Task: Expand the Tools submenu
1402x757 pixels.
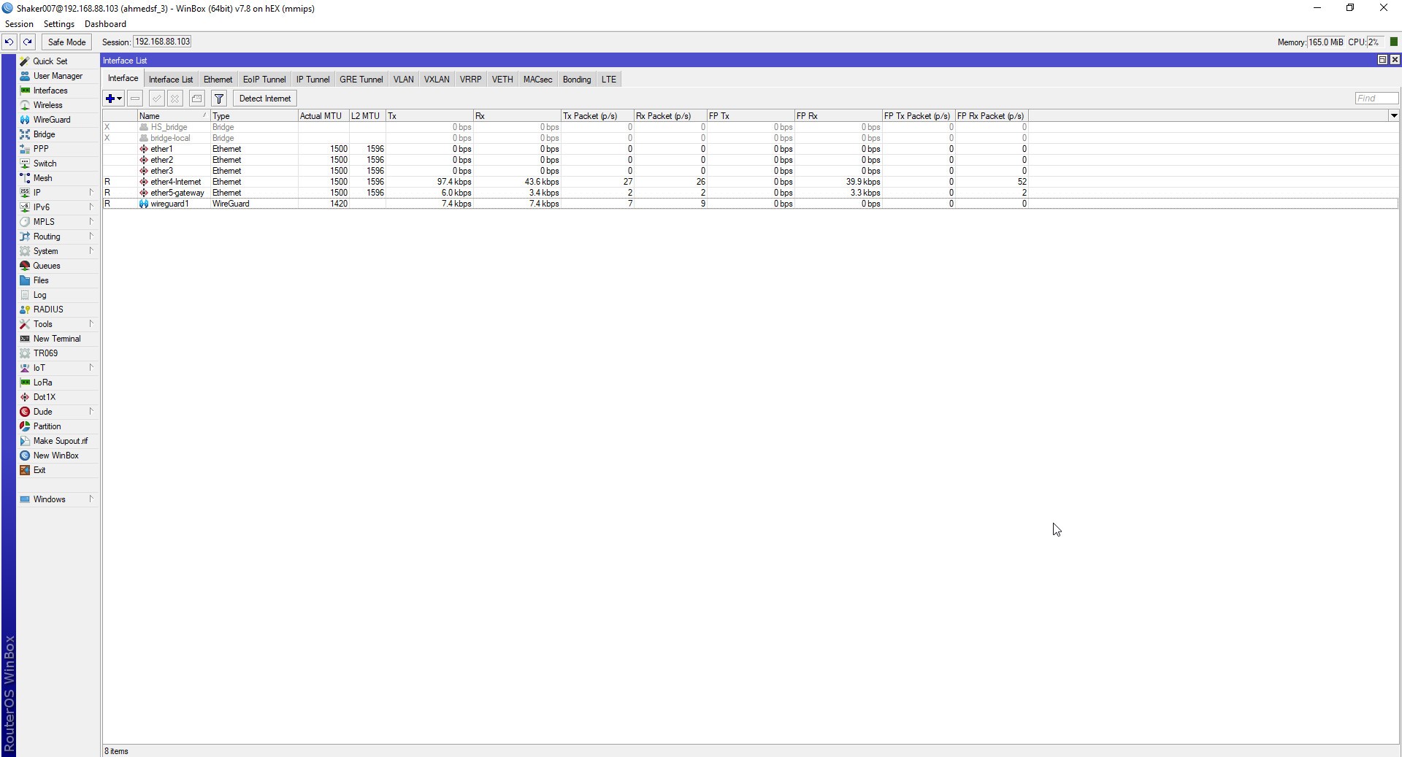Action: [58, 324]
